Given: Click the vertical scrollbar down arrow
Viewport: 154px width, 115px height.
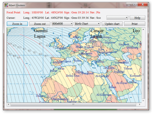Looking at the screenshot, I should point(143,101).
